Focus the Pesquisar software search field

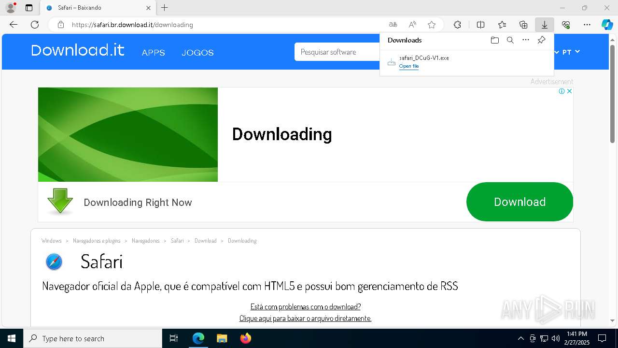pos(337,52)
